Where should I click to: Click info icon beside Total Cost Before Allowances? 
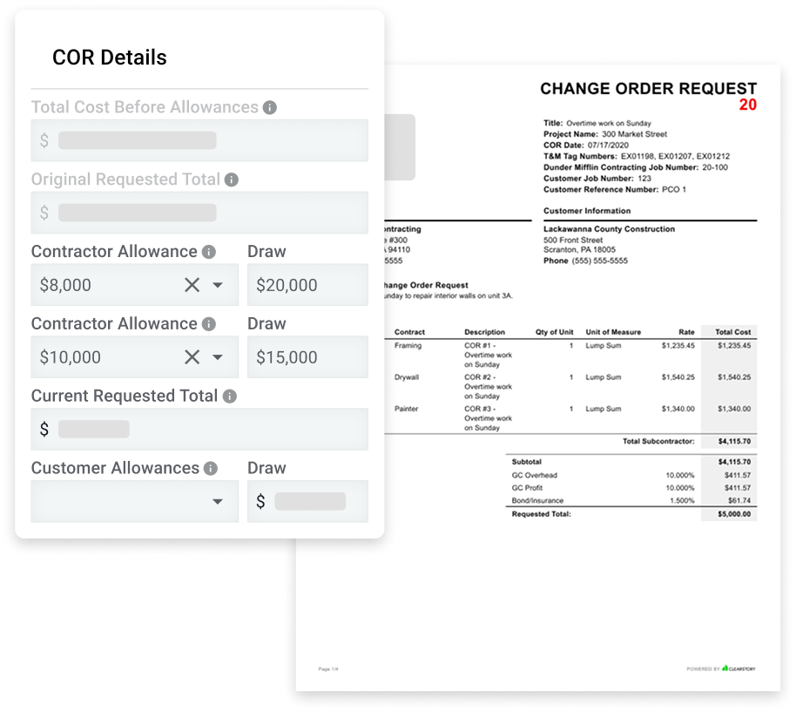pyautogui.click(x=270, y=107)
